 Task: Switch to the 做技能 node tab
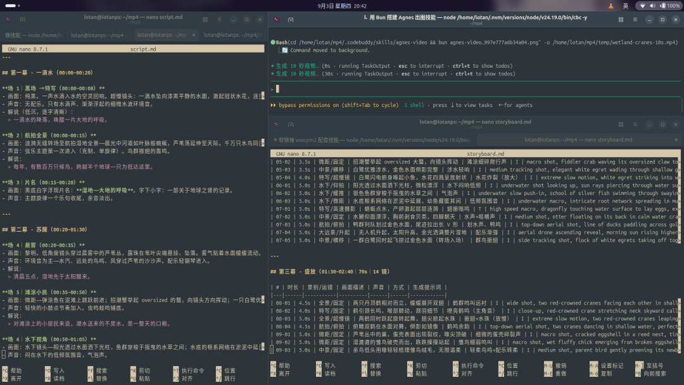coord(34,35)
